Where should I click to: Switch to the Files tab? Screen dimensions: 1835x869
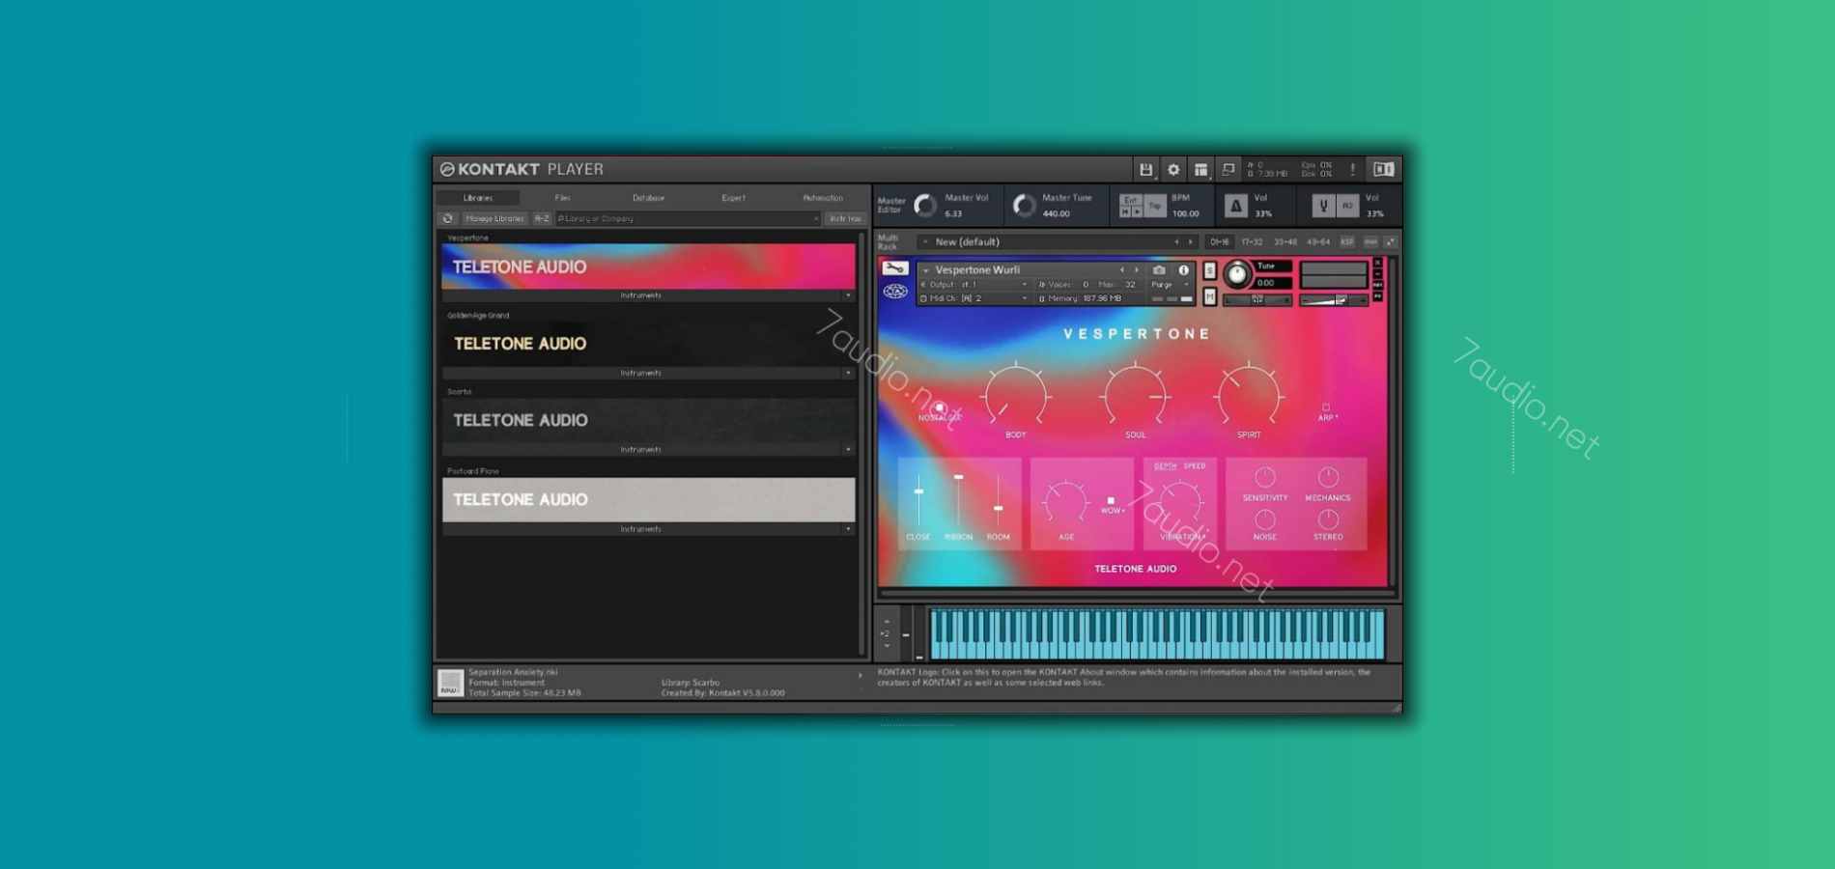tap(563, 198)
